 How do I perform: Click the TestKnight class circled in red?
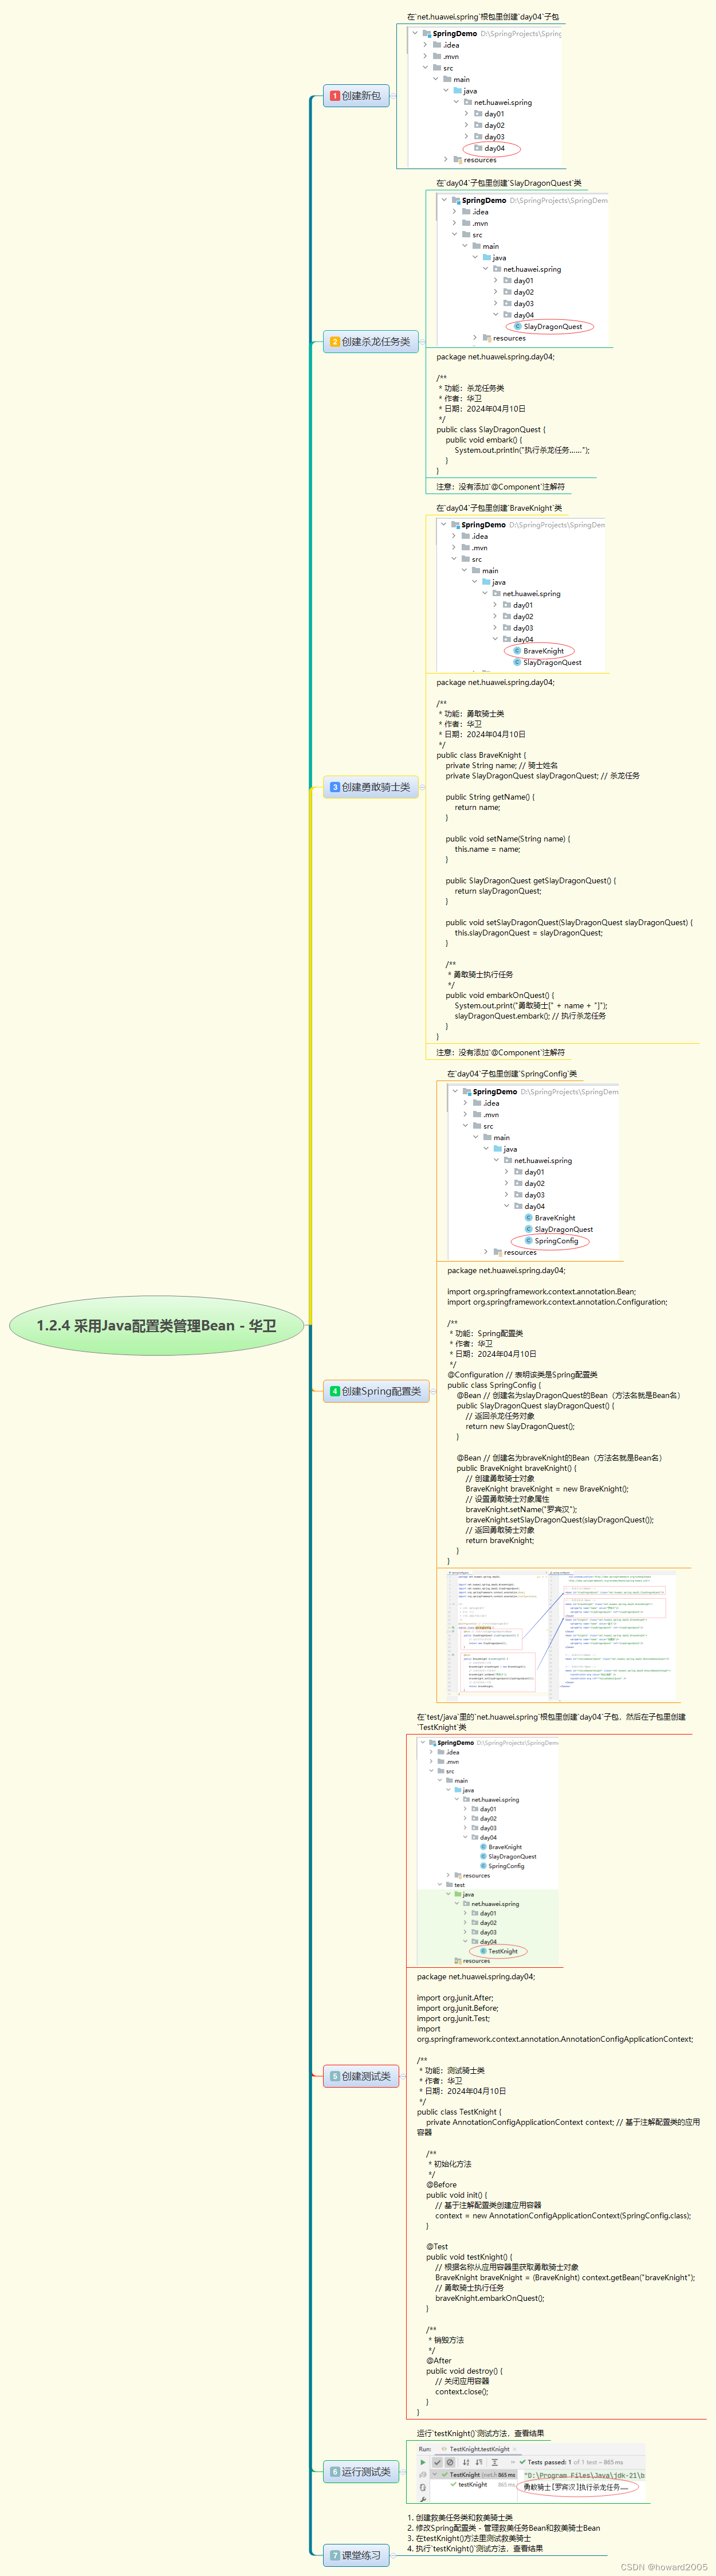(498, 1951)
